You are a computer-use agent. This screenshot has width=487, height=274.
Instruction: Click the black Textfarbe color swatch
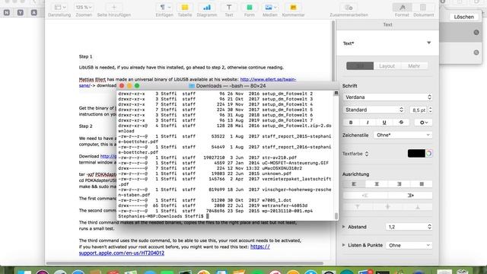pyautogui.click(x=416, y=154)
